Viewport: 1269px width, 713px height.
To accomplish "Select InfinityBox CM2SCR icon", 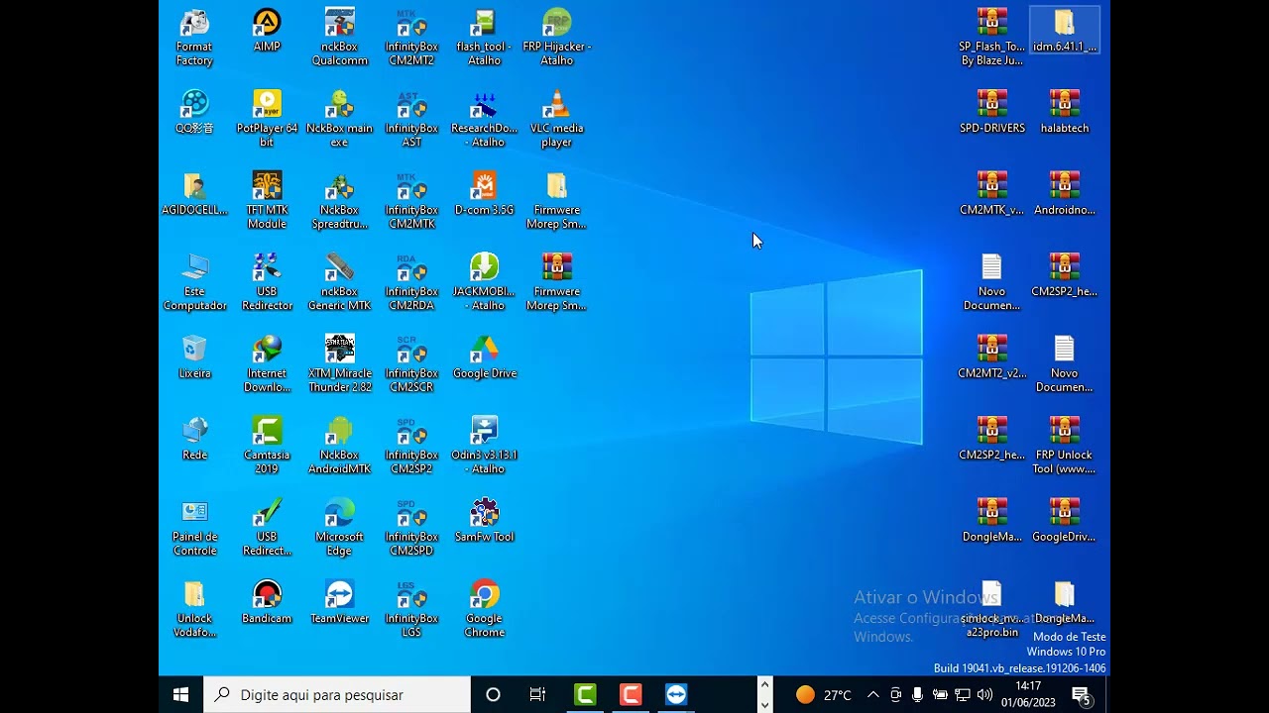I will [411, 364].
